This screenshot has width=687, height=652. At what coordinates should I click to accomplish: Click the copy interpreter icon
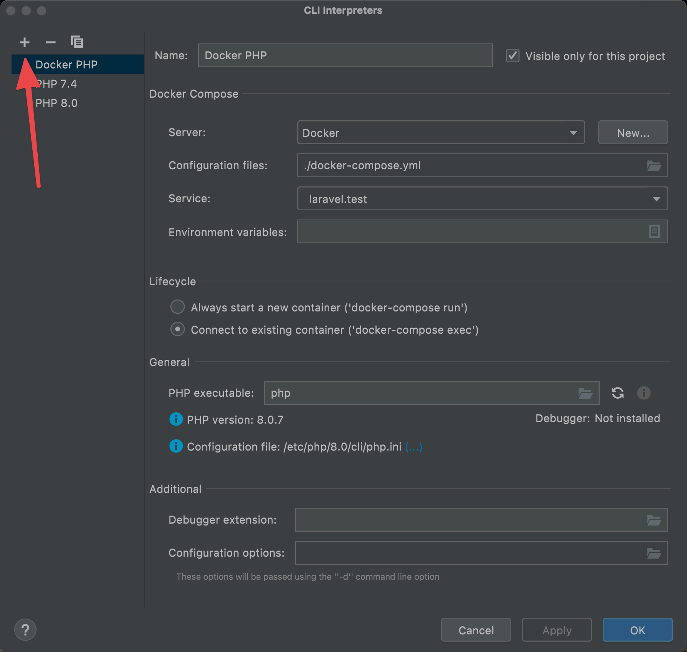[77, 42]
